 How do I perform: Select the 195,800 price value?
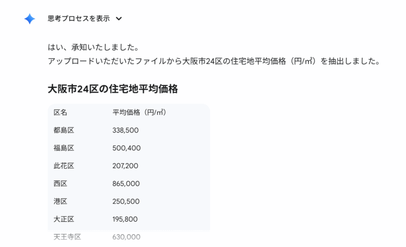coord(125,219)
